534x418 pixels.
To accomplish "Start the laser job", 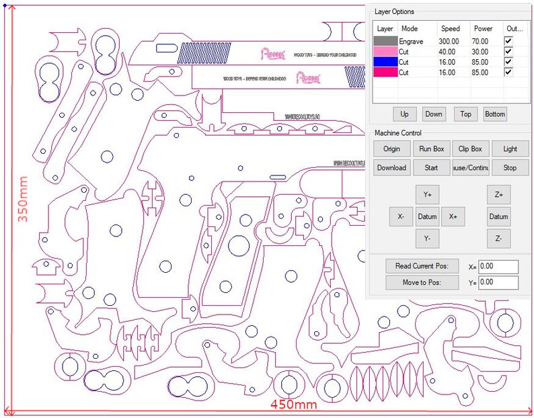I will tap(432, 167).
